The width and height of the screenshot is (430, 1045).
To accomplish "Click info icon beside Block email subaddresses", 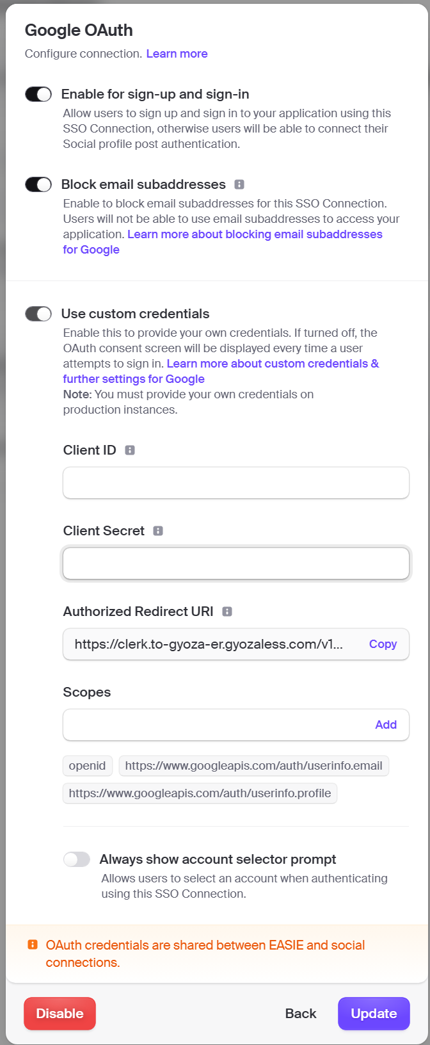I will (239, 184).
